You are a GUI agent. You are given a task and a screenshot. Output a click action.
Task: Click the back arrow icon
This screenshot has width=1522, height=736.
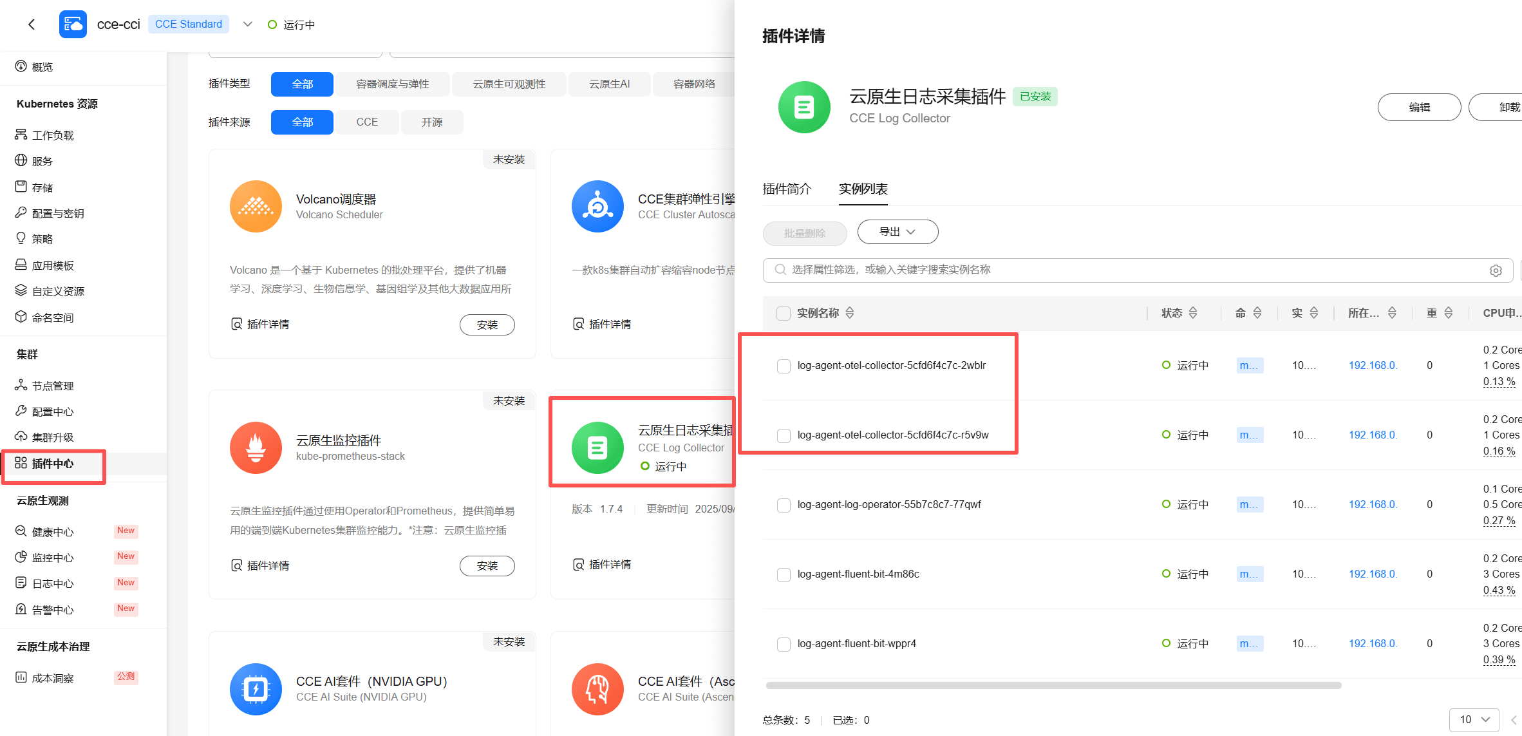[32, 24]
